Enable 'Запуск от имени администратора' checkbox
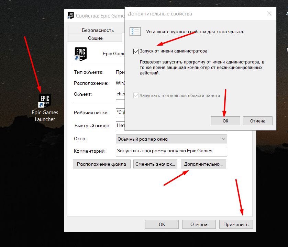Screen dimensions: 288x247 (136, 51)
